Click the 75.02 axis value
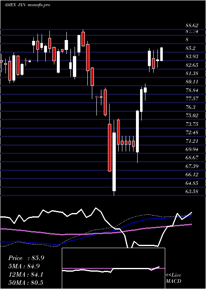Image resolution: width=206 pixels, height=289 pixels. 192,116
